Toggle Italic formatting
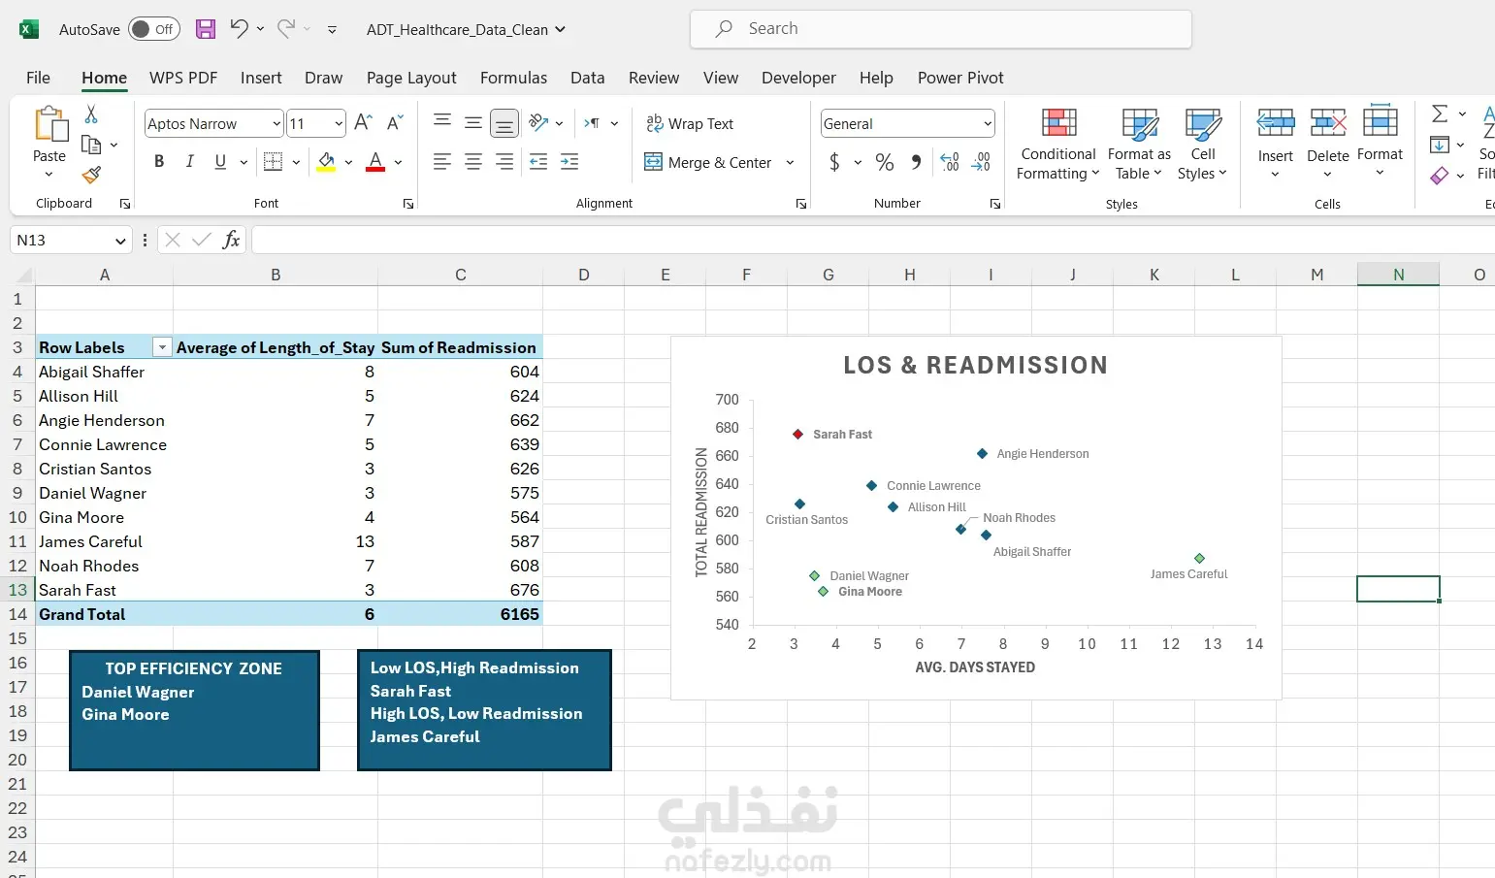 point(190,162)
